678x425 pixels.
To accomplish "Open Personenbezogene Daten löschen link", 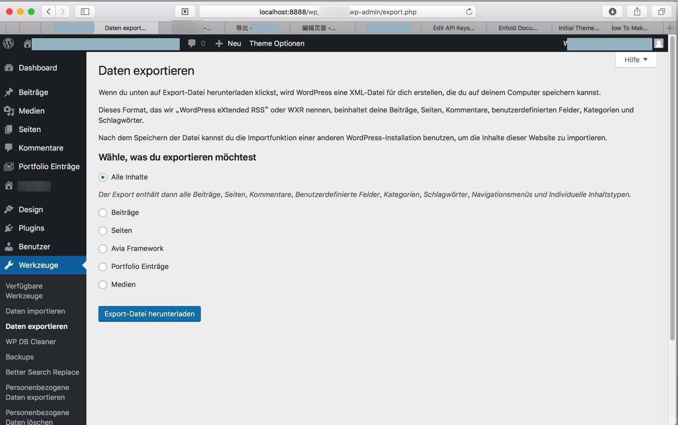I will (x=37, y=417).
